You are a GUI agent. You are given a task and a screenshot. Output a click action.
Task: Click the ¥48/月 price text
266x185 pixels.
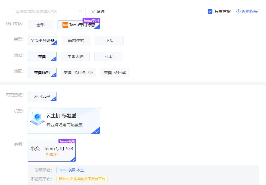point(52,154)
